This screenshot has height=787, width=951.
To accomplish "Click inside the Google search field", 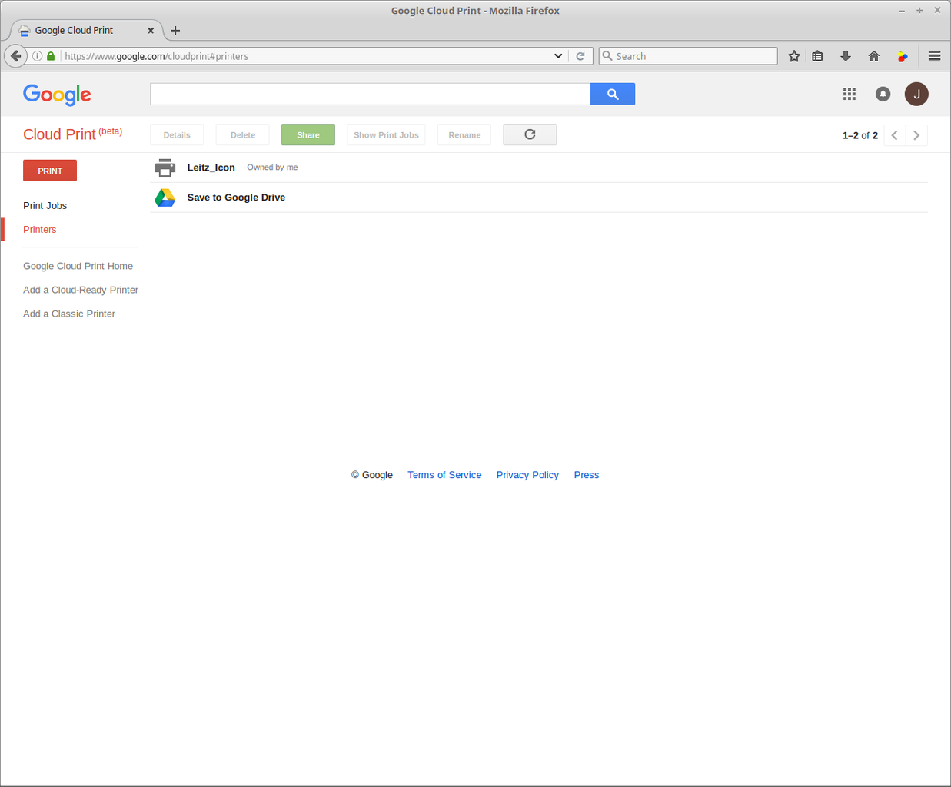I will 369,93.
